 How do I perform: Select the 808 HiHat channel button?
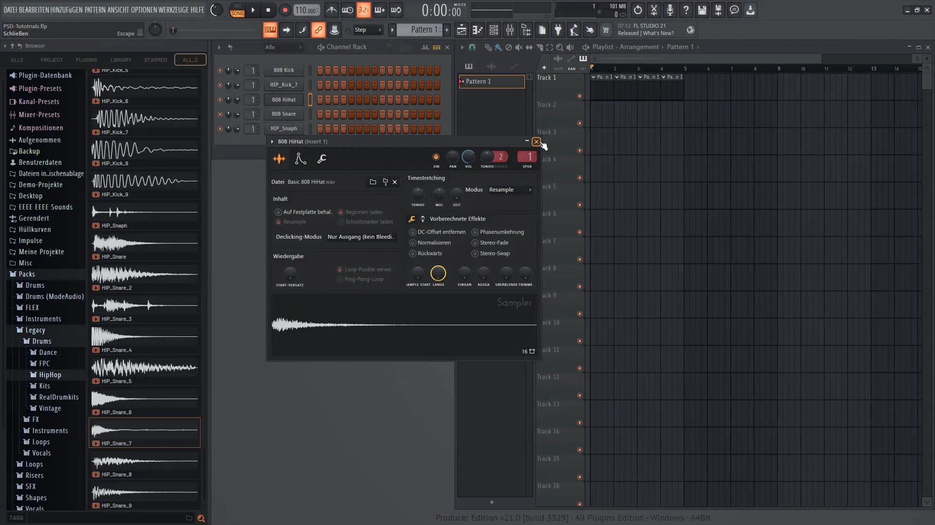tap(284, 100)
